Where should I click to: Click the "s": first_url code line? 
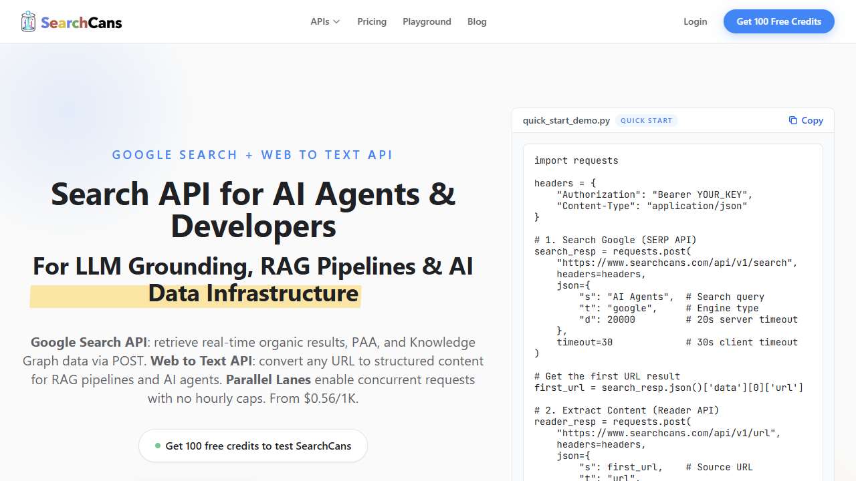coord(666,467)
